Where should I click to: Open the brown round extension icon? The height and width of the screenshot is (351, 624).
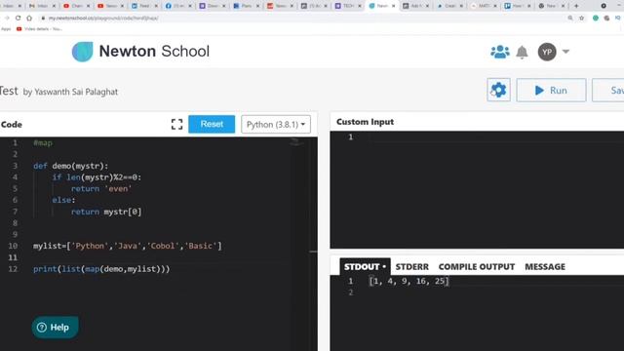click(606, 18)
